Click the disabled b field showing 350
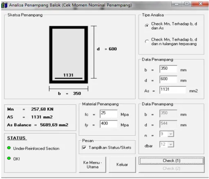The width and height of the screenshot is (209, 179). [x=169, y=114]
